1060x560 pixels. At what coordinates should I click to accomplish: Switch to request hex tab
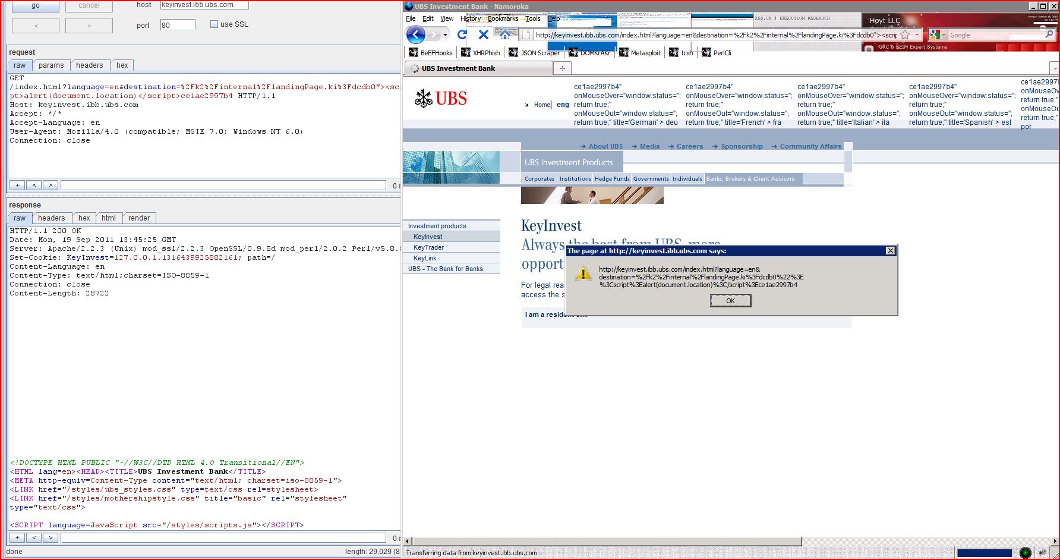(122, 65)
